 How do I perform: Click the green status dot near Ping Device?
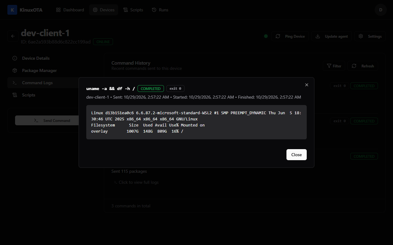[x=266, y=36]
